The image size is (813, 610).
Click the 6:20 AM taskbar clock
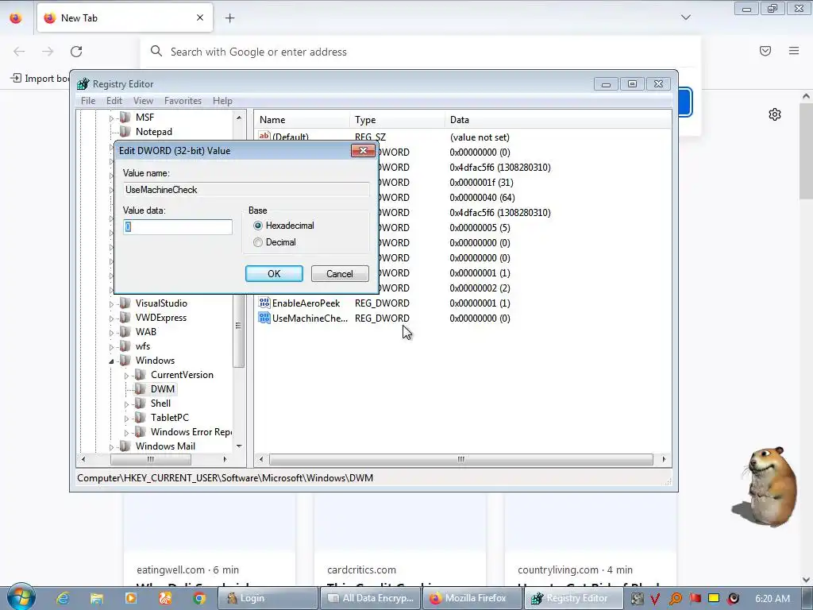click(773, 599)
